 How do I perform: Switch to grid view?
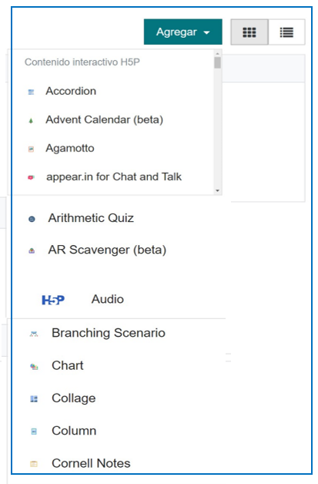[249, 32]
